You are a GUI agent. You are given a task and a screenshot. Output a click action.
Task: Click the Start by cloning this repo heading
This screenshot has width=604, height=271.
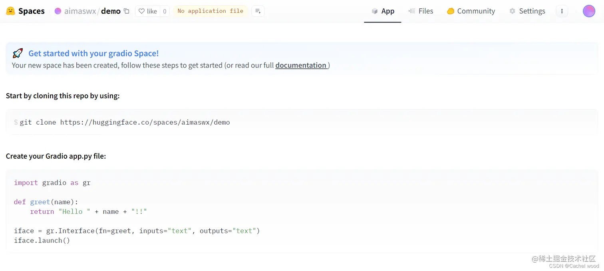(63, 96)
